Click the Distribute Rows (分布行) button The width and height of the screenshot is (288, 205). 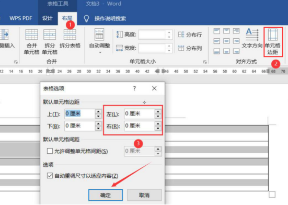tap(190, 35)
